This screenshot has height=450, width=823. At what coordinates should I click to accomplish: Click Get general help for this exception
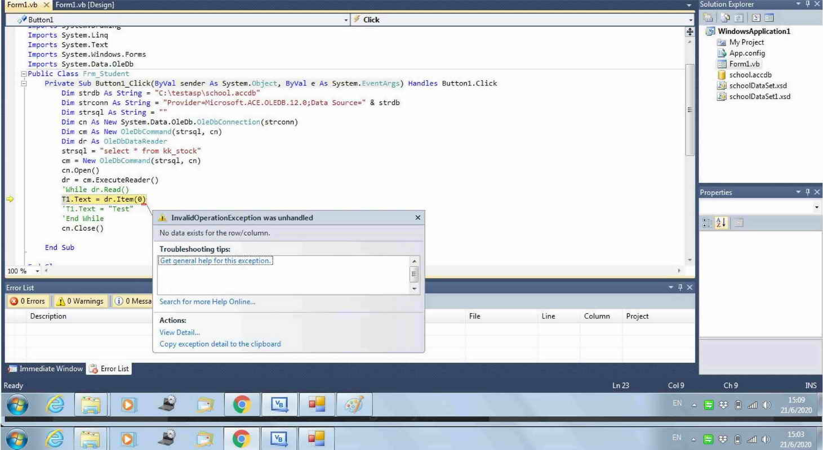pos(216,261)
